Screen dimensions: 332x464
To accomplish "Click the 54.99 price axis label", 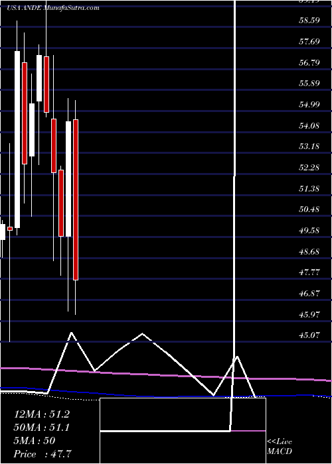I will (309, 105).
